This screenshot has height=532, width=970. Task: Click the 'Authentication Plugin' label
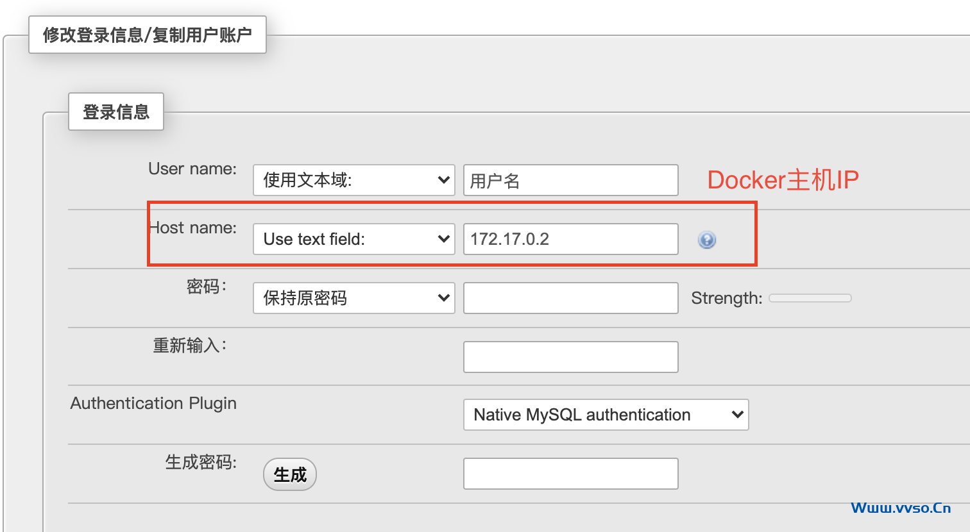(153, 403)
